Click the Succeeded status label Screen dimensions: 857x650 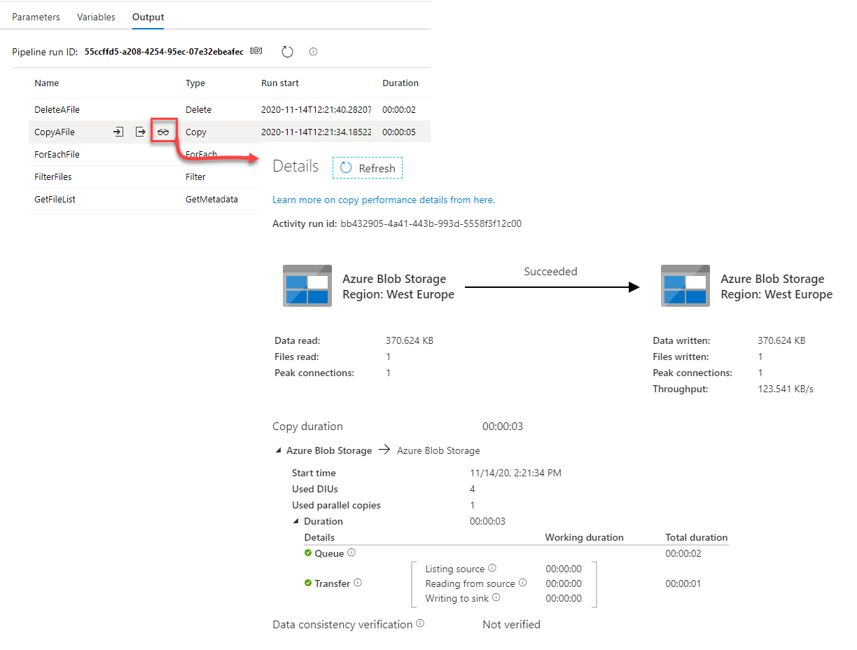(550, 271)
